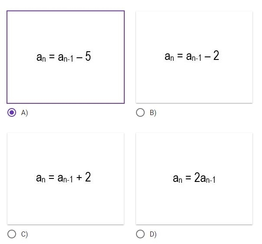Click the B) option label
The width and height of the screenshot is (262, 244).
pos(153,113)
